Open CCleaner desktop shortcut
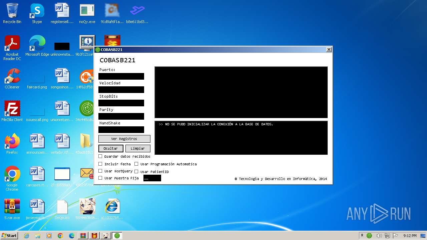Image resolution: width=427 pixels, height=240 pixels. (x=12, y=79)
